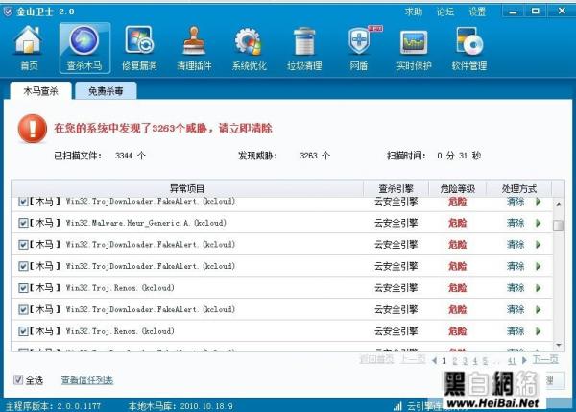Open the 修复漏洞 vulnerability repair icon

coord(139,48)
